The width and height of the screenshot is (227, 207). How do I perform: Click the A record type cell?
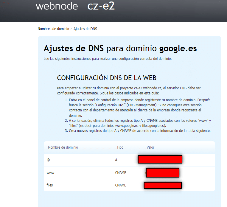click(x=116, y=160)
